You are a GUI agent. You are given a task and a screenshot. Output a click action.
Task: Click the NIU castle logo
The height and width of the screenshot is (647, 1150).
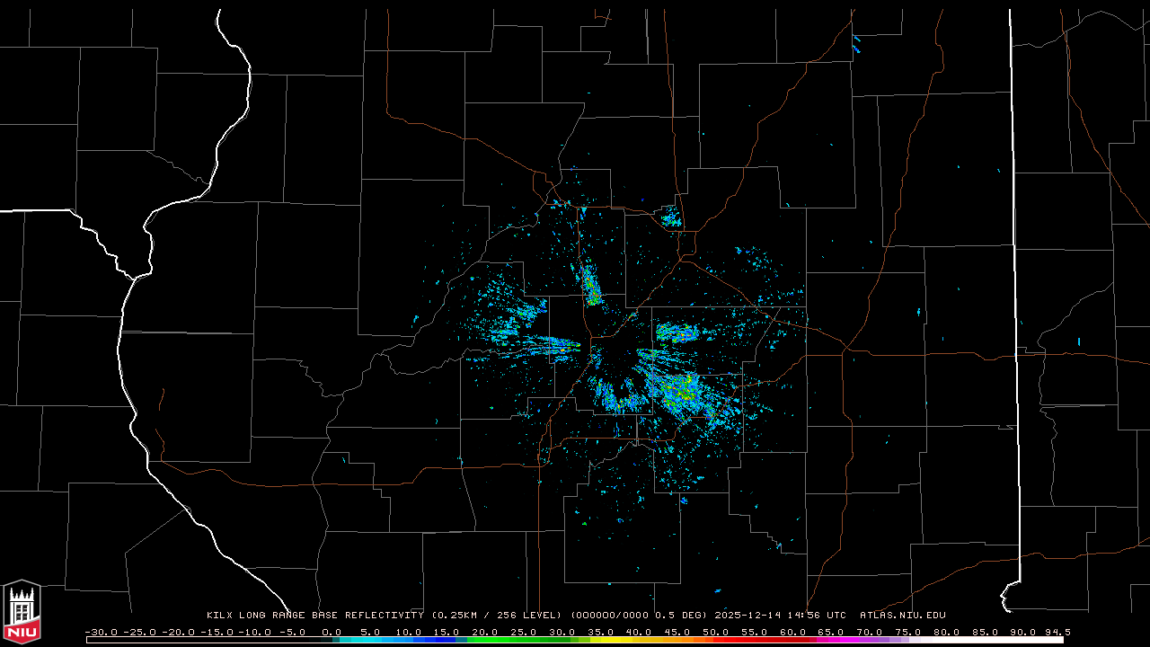(22, 613)
